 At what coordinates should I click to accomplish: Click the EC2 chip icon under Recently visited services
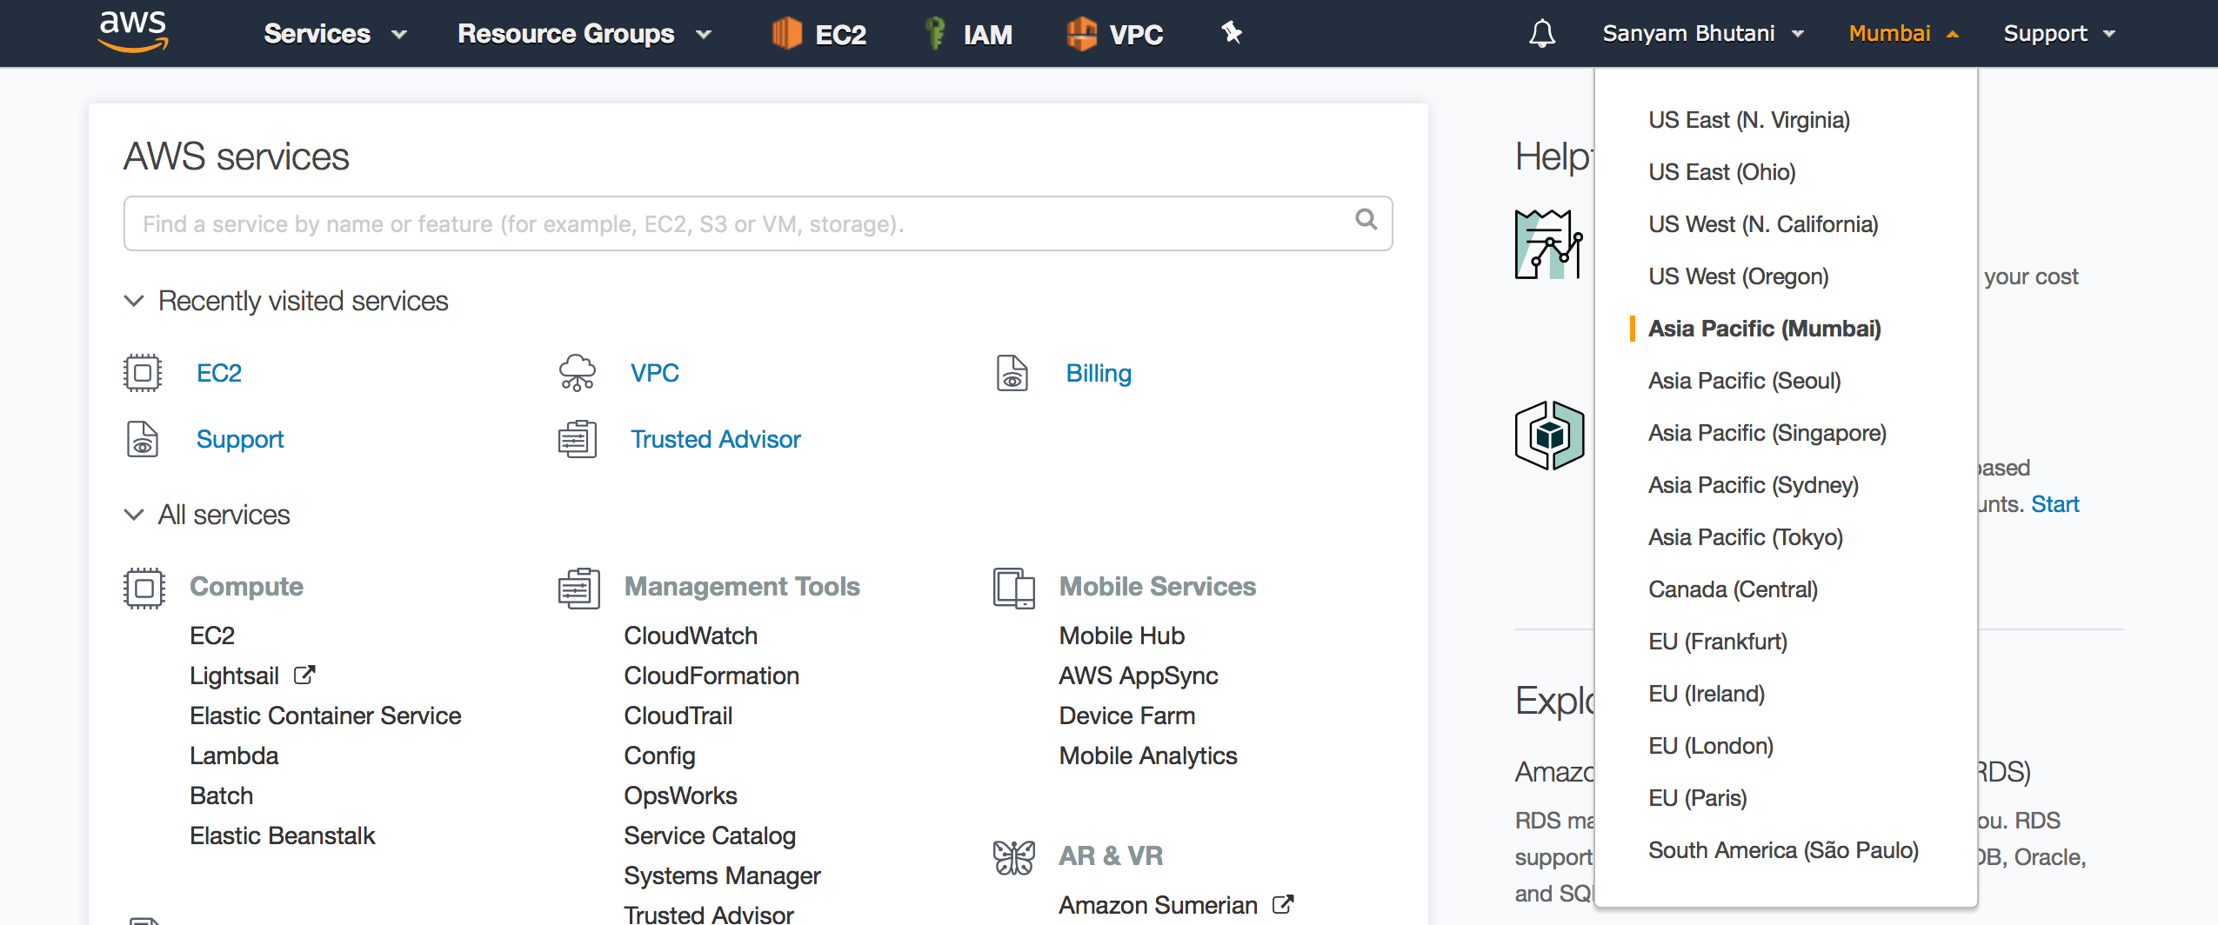(143, 373)
